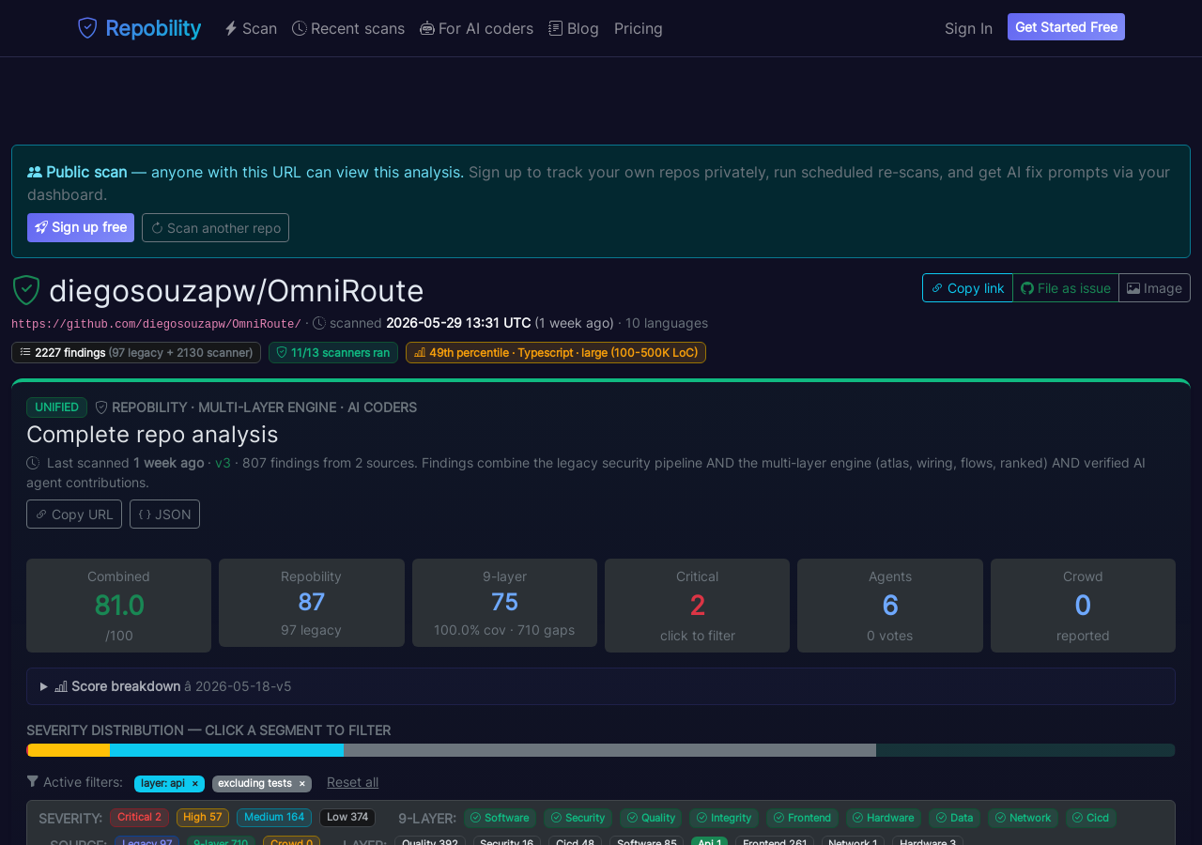The width and height of the screenshot is (1202, 845).
Task: Toggle the Medium 164 severity filter
Action: click(x=274, y=818)
